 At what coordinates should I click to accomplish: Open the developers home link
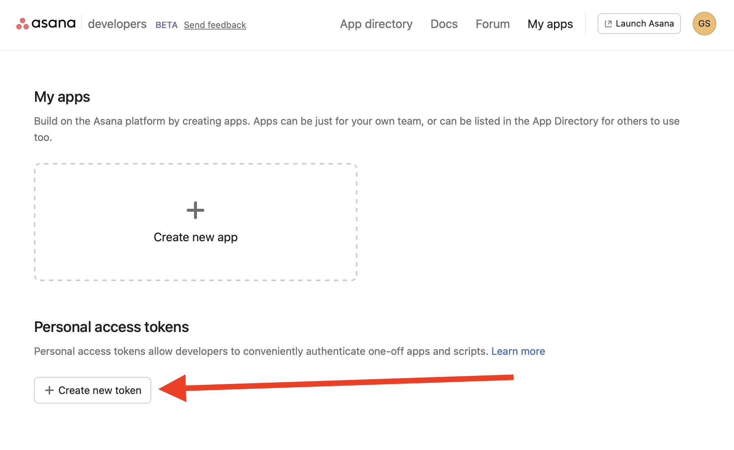(x=117, y=24)
